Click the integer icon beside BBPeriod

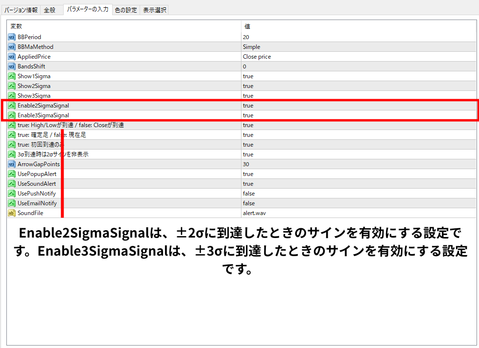(x=12, y=37)
